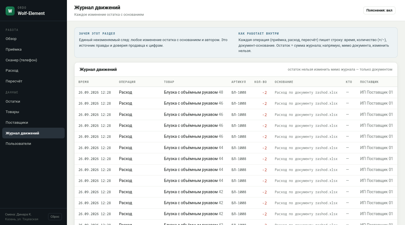Screen dimensions: 405x225
Task: Navigate to Остатки
Action: pos(33,102)
